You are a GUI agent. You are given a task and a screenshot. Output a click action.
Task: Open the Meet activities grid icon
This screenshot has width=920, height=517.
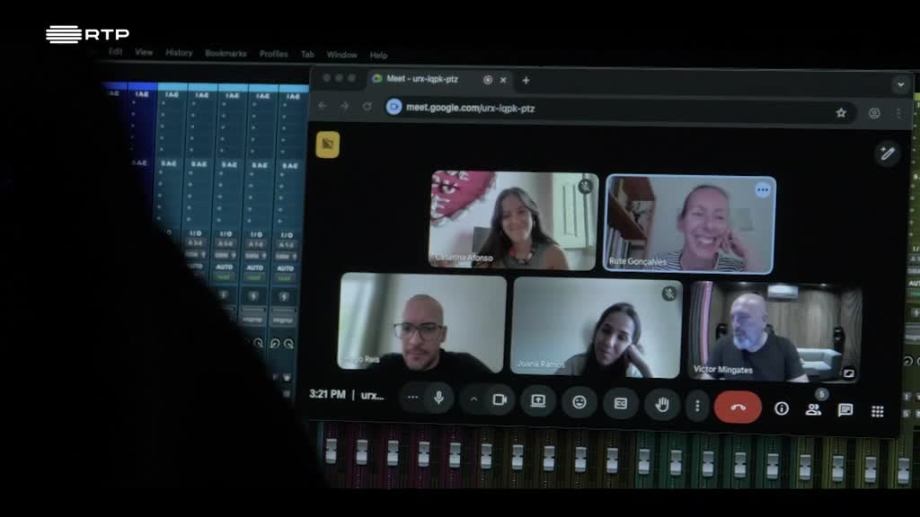877,411
